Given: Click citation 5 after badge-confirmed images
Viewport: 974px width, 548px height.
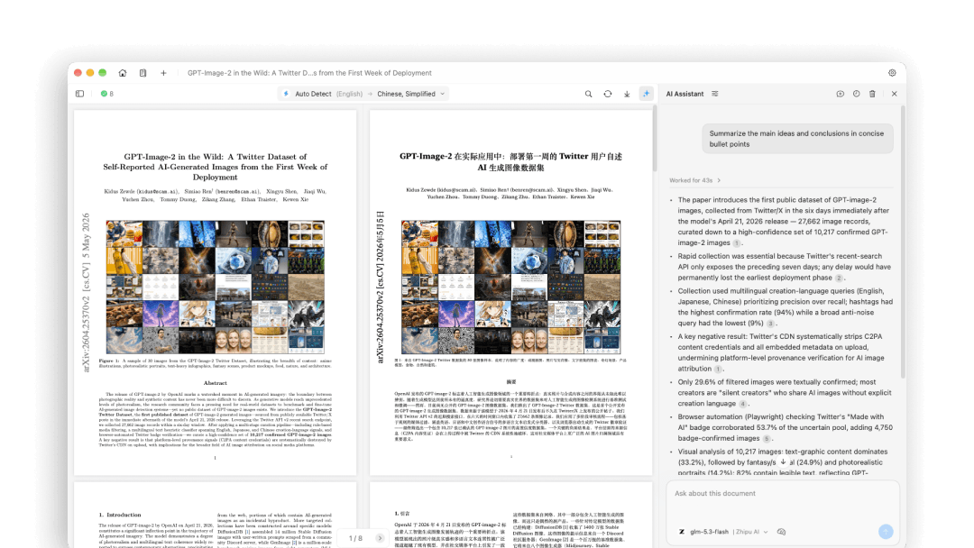Looking at the screenshot, I should click(767, 439).
